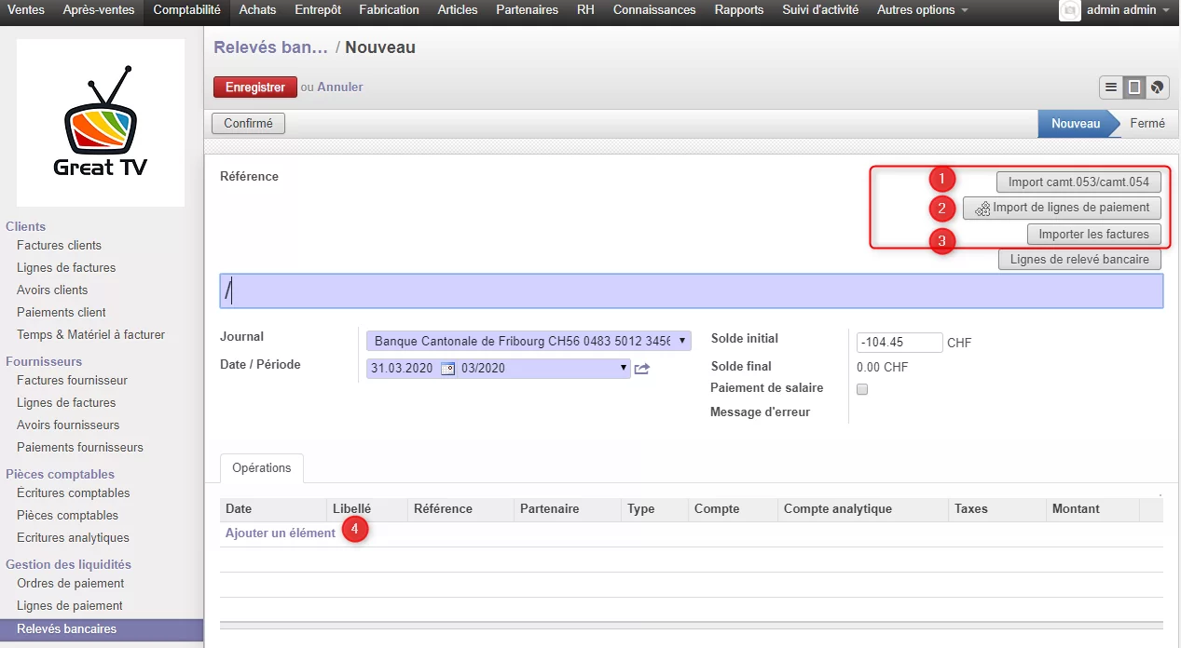Click the Solde initial input field
This screenshot has width=1181, height=648.
pyautogui.click(x=899, y=343)
